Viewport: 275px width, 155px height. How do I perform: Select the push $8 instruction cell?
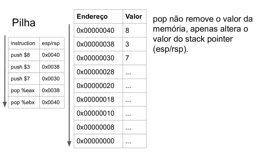(24, 55)
